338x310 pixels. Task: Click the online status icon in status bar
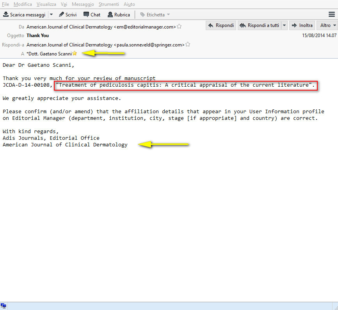pos(4,306)
